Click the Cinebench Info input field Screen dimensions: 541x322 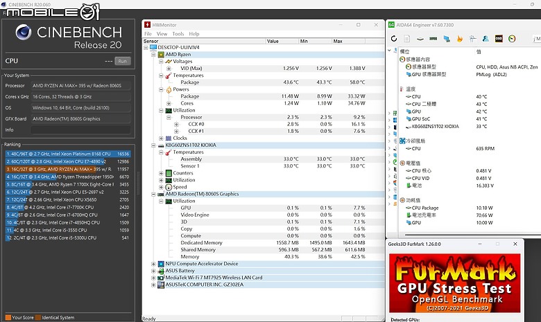(80, 129)
